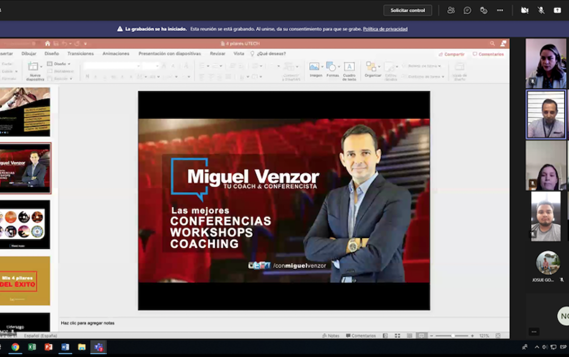569x357 pixels.
Task: Click the search magnifier in PowerPoint title bar
Action: coord(492,43)
